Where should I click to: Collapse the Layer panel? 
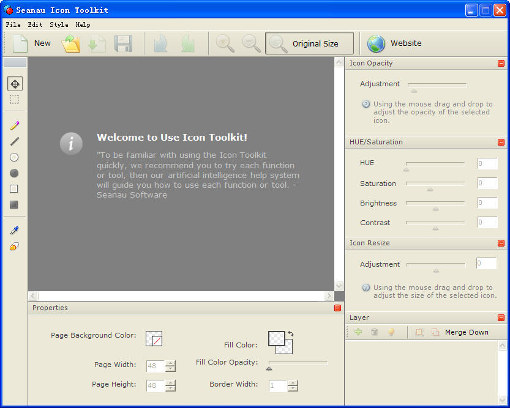point(501,317)
